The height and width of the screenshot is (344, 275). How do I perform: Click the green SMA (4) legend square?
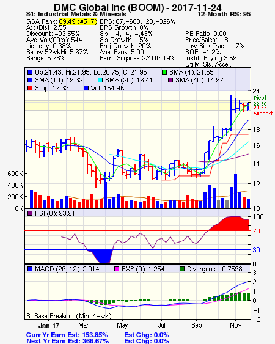click(164, 72)
